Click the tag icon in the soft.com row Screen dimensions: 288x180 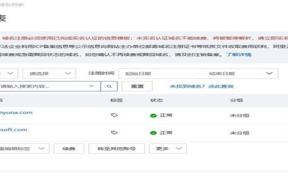coord(114,132)
